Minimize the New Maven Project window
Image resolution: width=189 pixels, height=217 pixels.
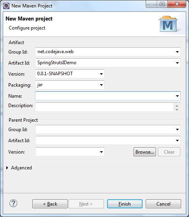coord(152,4)
